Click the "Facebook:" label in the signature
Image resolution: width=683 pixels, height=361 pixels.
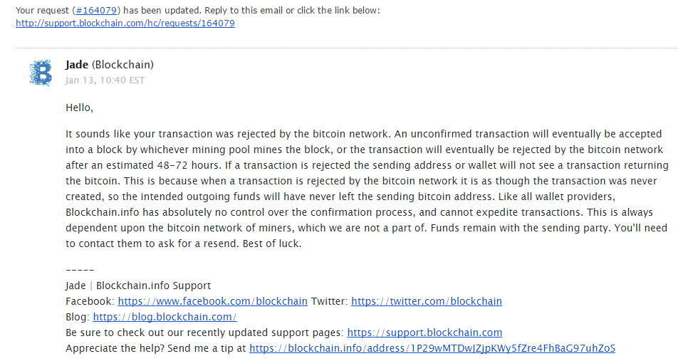tap(90, 301)
